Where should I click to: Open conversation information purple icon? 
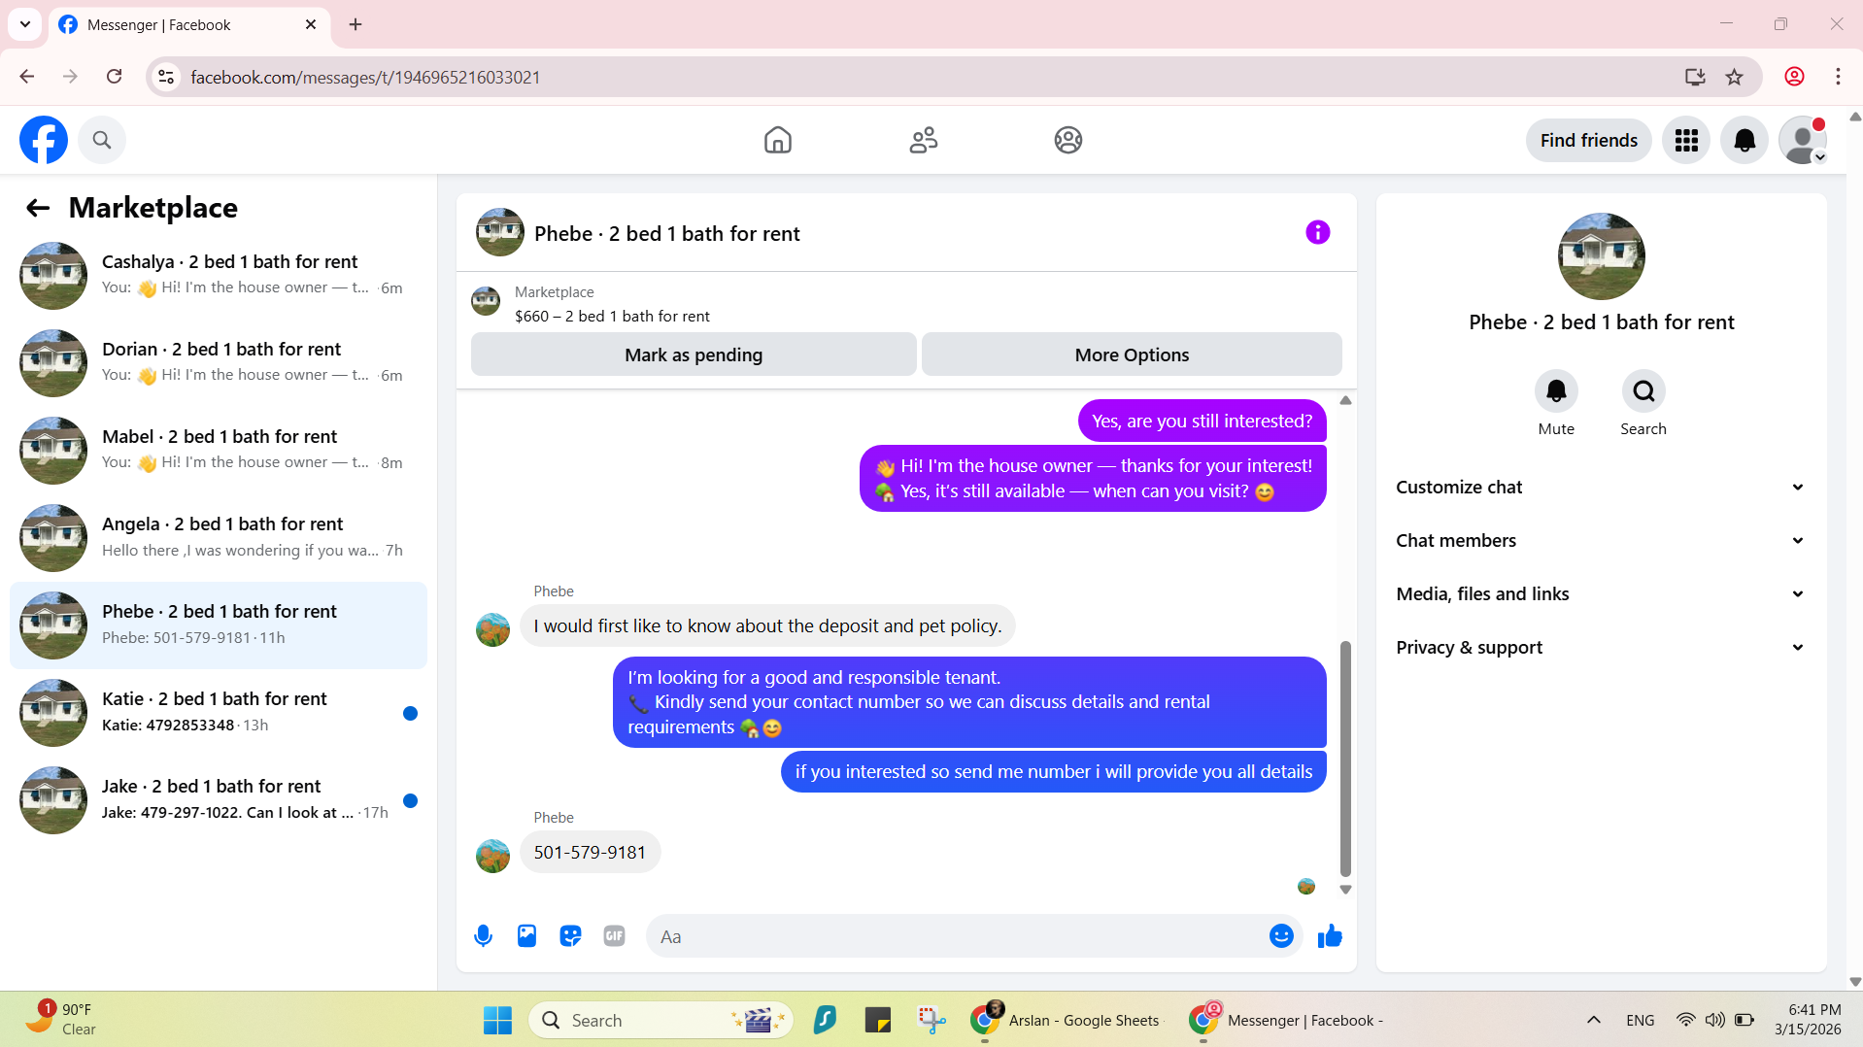click(x=1317, y=232)
